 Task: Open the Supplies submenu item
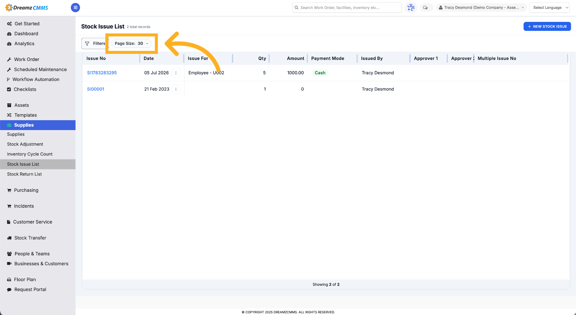pyautogui.click(x=16, y=134)
